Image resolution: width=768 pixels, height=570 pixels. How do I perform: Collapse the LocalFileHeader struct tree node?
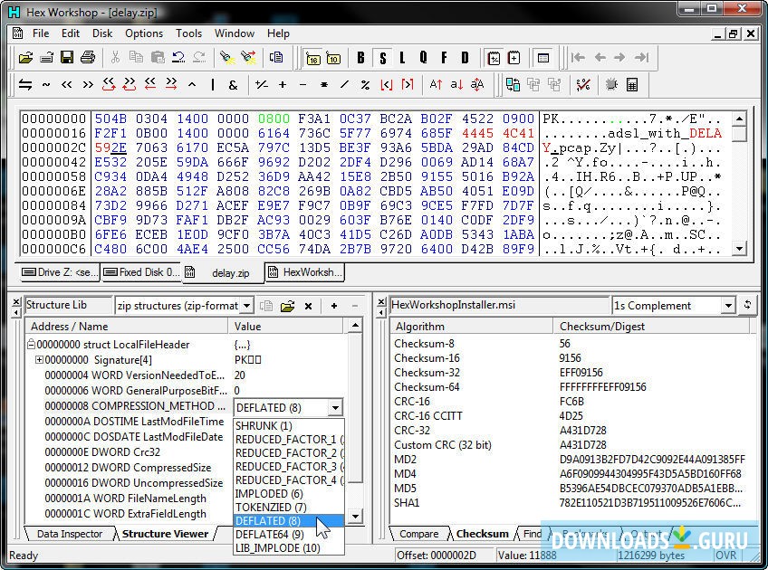point(32,345)
